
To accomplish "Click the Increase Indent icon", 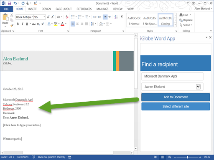I will 99,17.
